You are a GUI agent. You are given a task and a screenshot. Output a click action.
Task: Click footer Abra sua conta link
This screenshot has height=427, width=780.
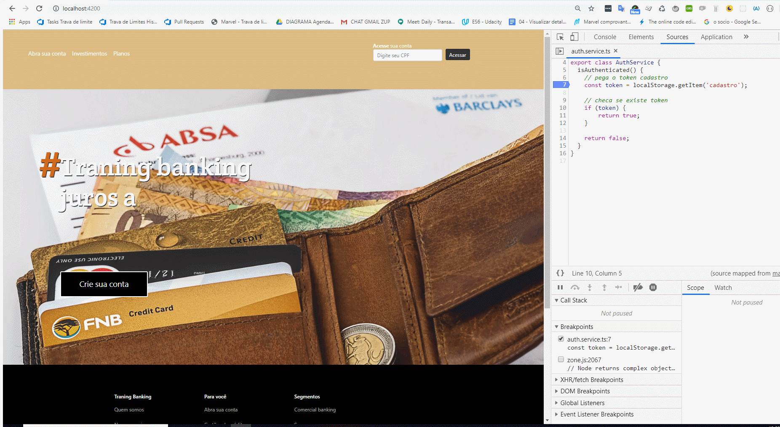(221, 410)
